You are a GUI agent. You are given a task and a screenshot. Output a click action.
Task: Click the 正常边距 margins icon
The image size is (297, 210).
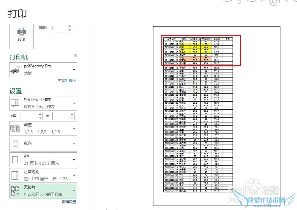point(15,175)
